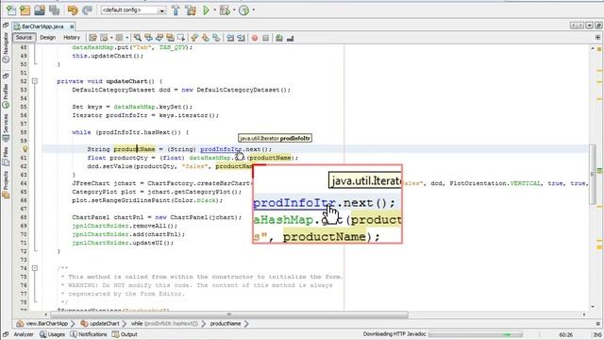Screen dimensions: 604x340
Task: Open the Navigator side panel
Action: [x=6, y=47]
